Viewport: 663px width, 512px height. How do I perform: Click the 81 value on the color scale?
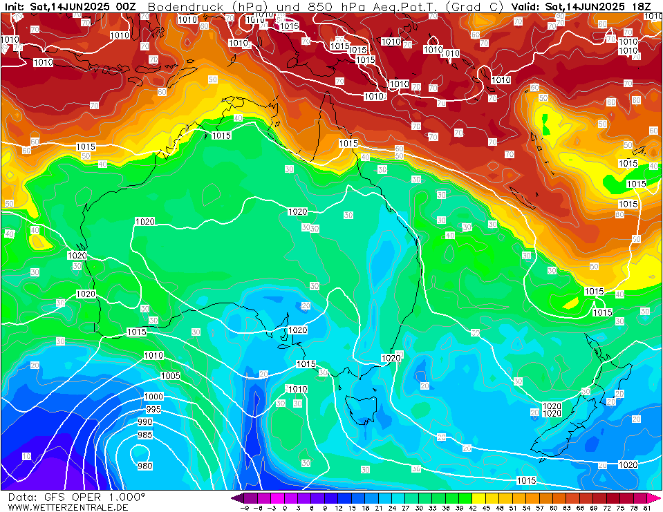pos(647,508)
